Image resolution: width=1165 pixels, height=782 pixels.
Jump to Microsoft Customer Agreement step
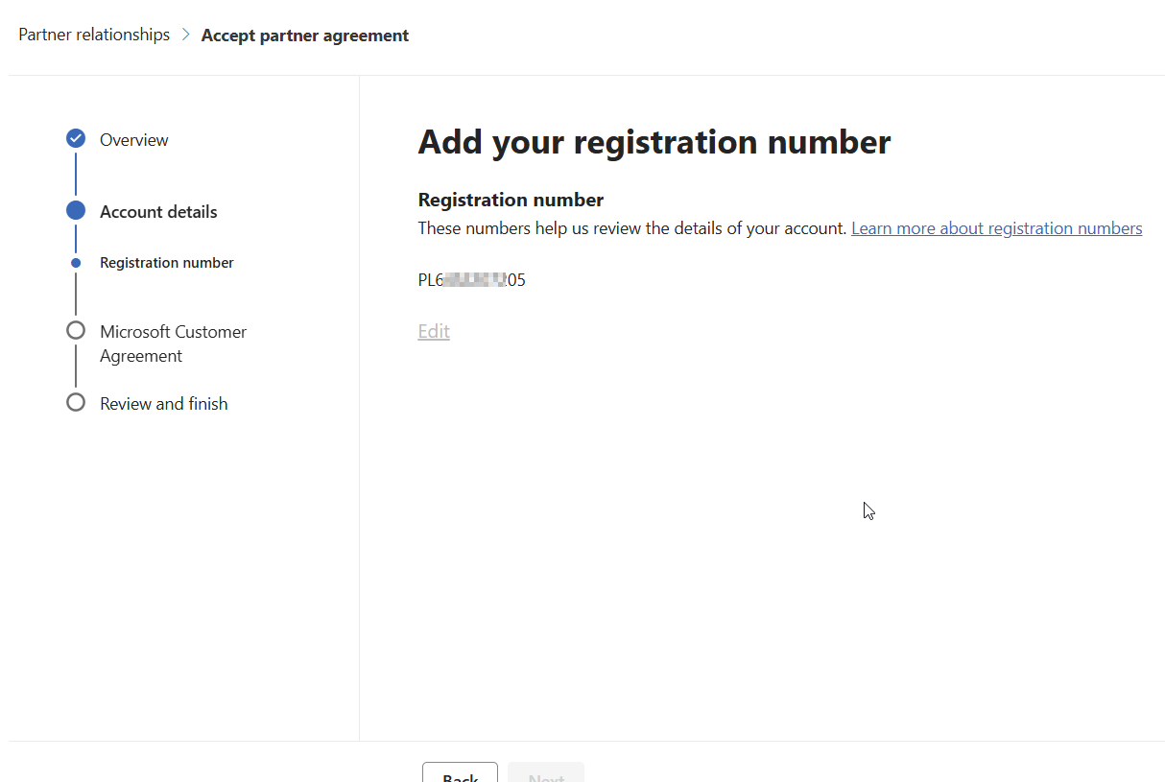[x=174, y=344]
